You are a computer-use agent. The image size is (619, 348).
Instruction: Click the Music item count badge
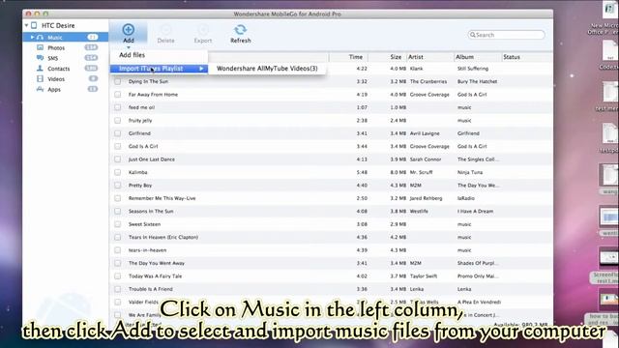pyautogui.click(x=93, y=37)
